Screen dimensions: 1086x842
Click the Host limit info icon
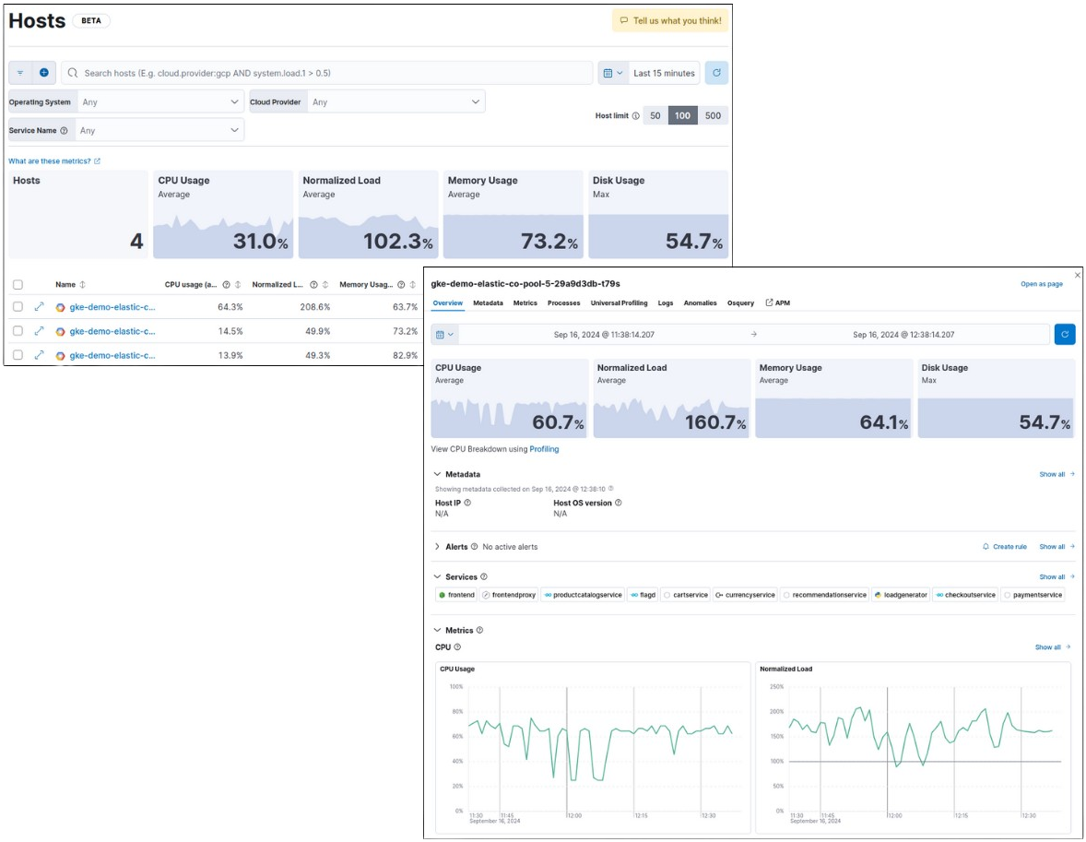click(635, 116)
